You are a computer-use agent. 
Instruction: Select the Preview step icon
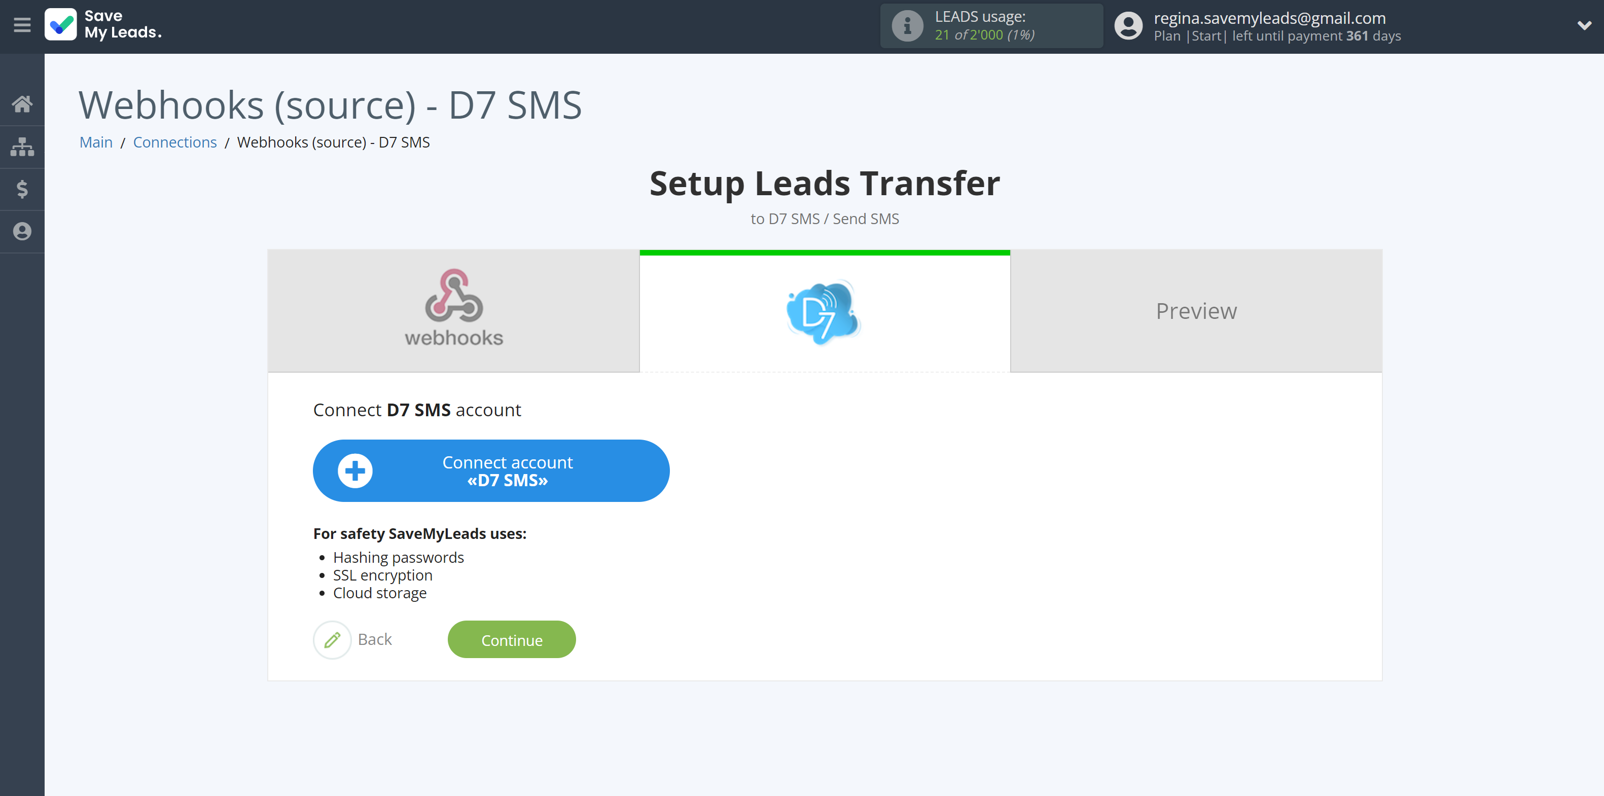[x=1196, y=310]
